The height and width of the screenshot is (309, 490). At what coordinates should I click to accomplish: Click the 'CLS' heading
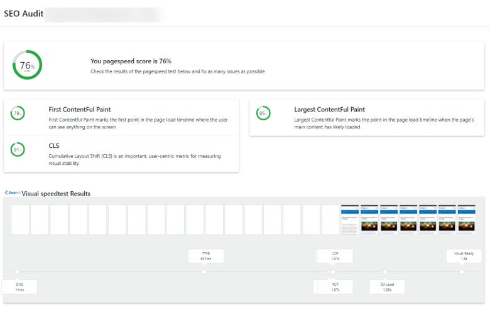tap(54, 145)
